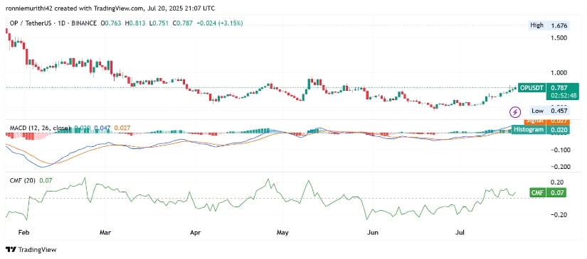Click the Histogram 0.020 label
This screenshot has height=259, width=587.
541,129
